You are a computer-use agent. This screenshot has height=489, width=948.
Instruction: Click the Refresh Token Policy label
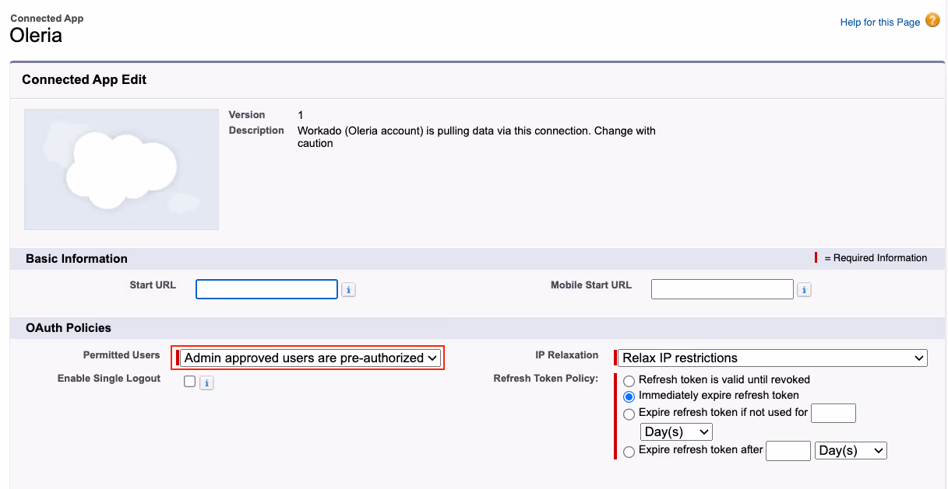tap(546, 379)
